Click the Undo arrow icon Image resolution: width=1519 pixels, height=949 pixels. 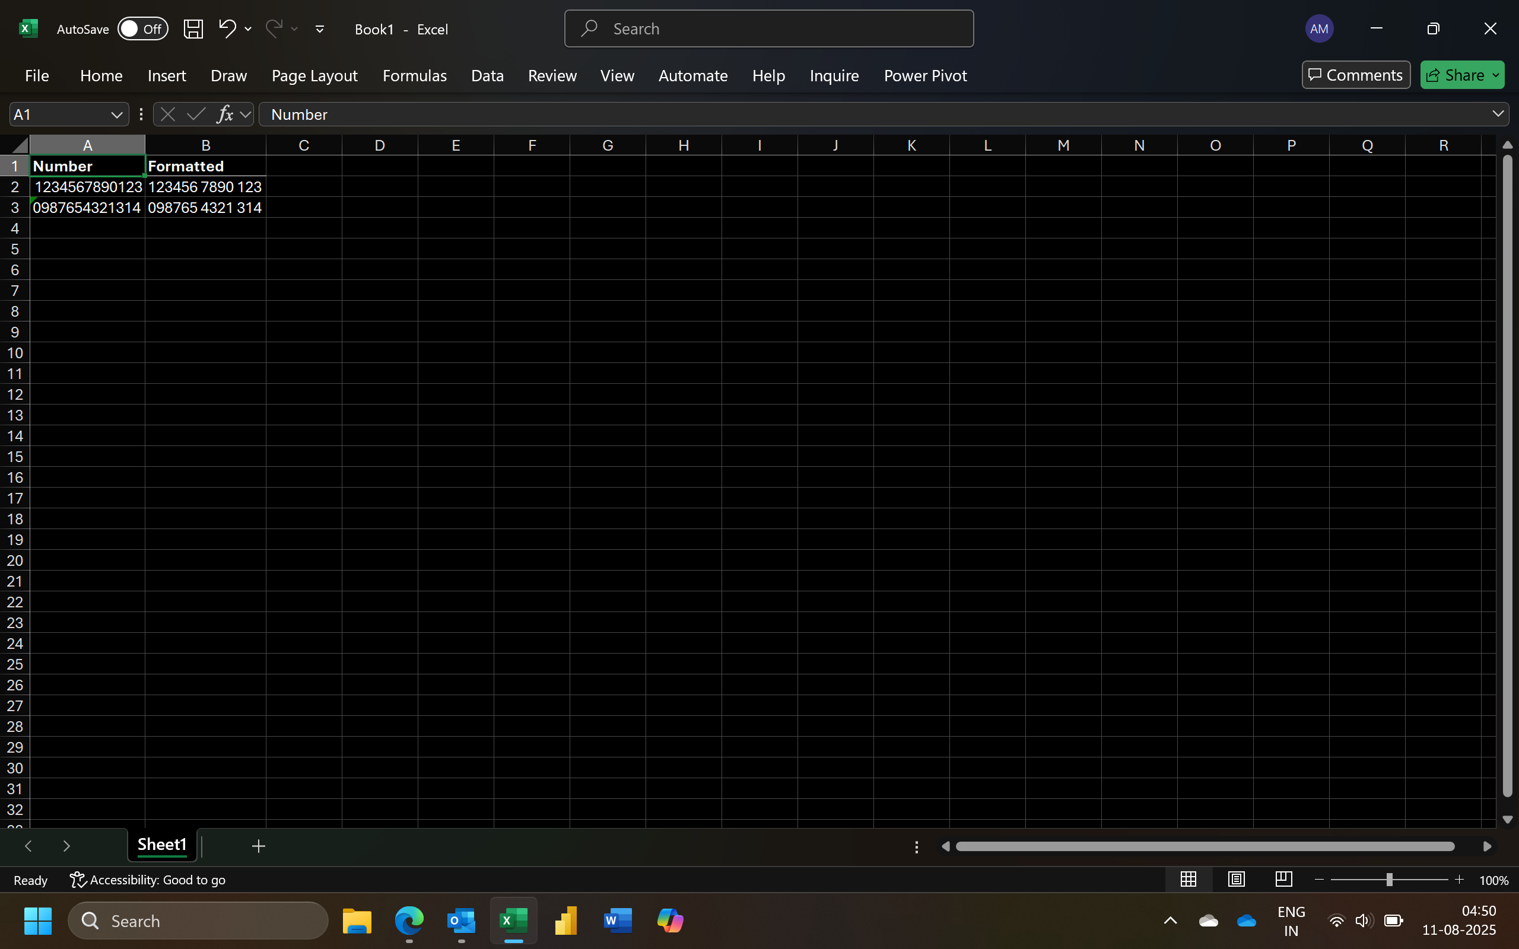[227, 28]
